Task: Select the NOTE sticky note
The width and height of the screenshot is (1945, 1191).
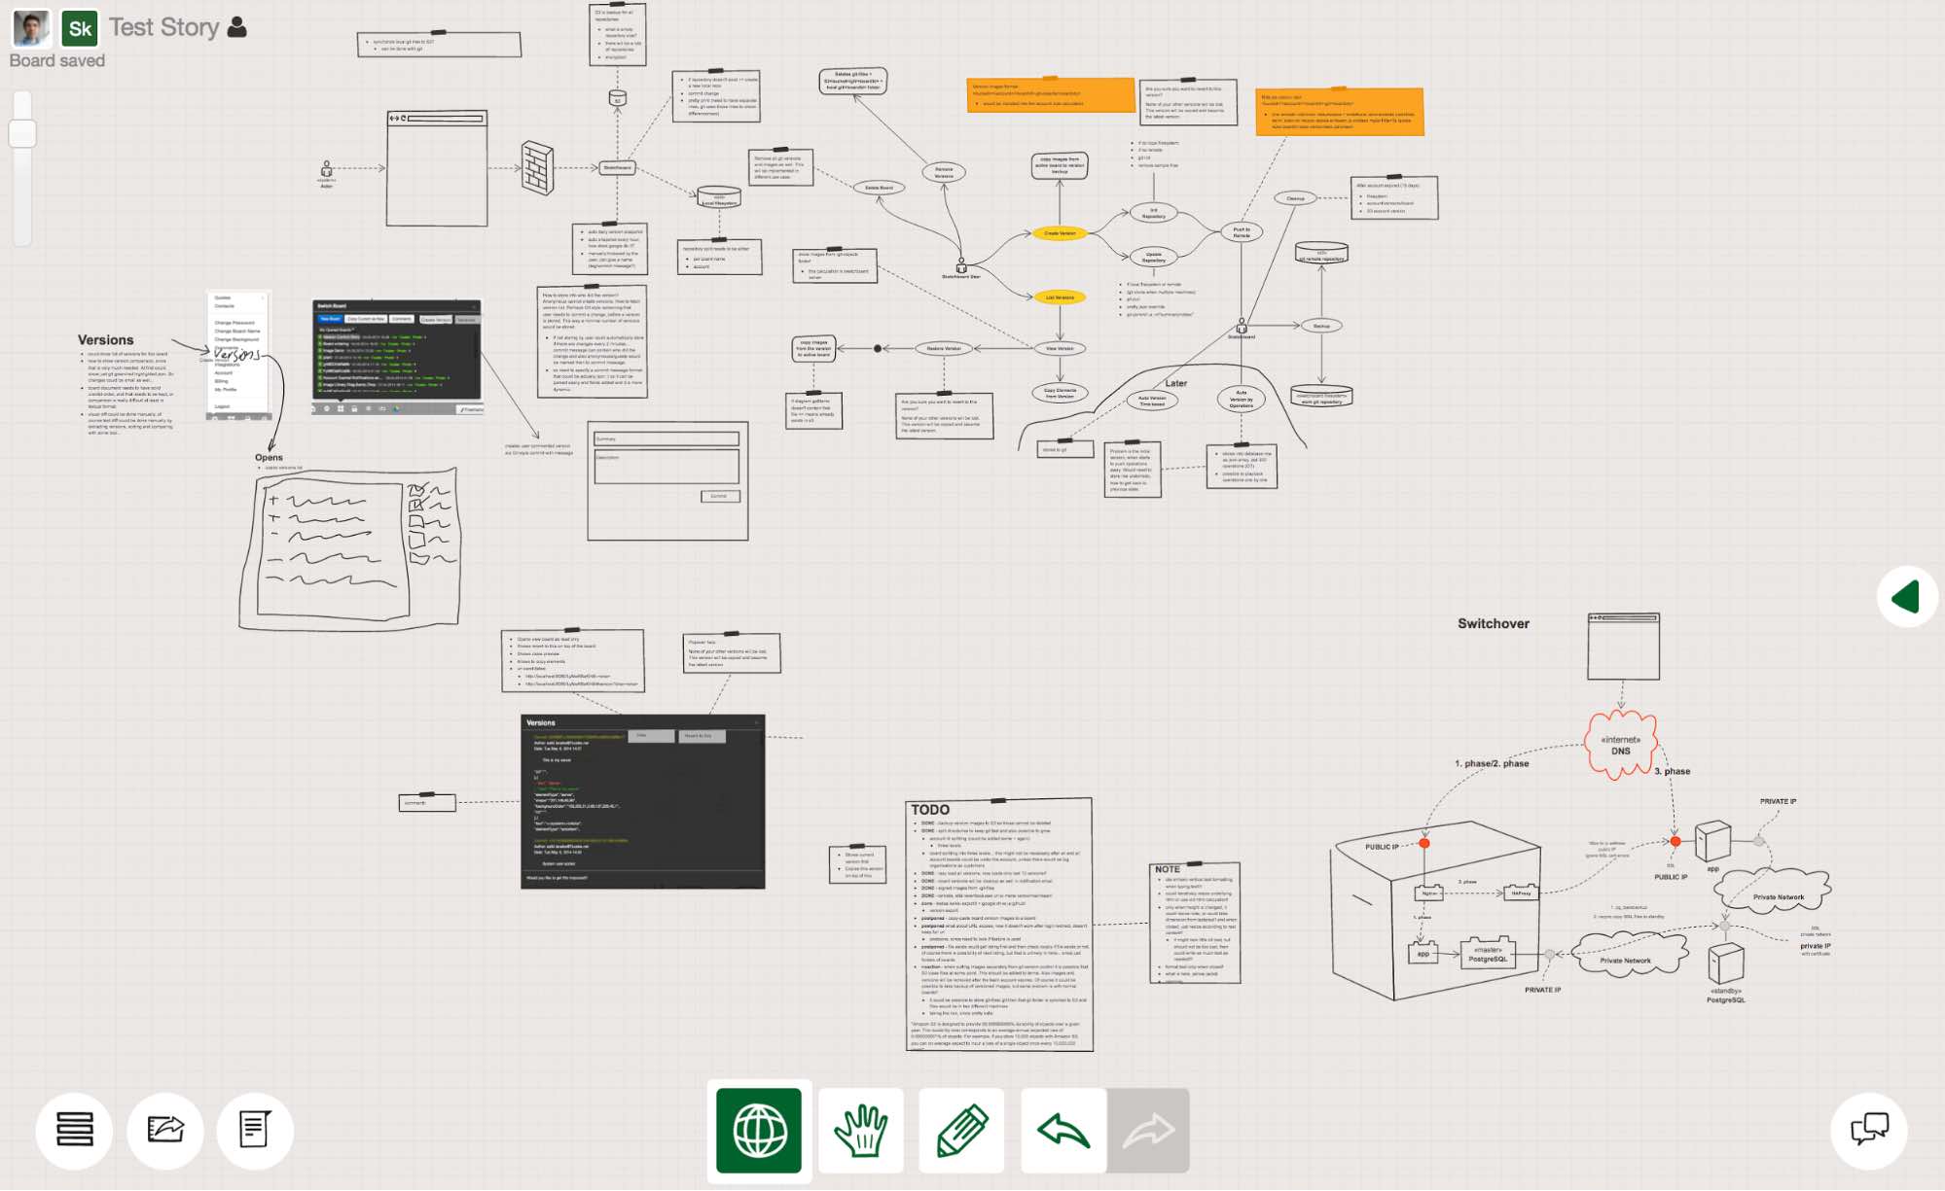Action: [x=1195, y=923]
